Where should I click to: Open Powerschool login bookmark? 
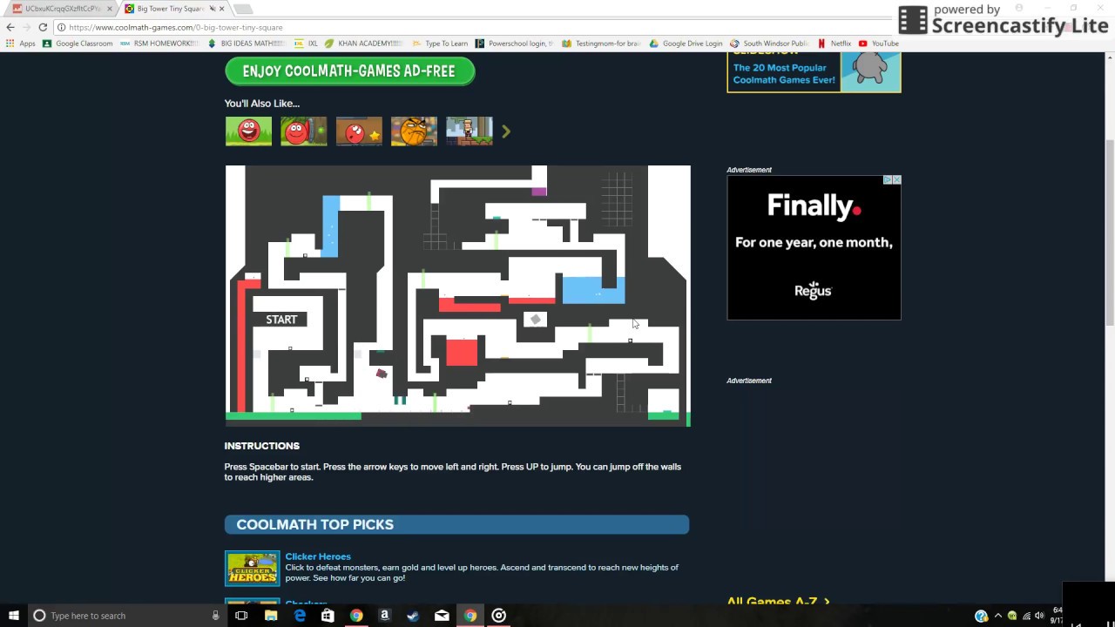[514, 44]
